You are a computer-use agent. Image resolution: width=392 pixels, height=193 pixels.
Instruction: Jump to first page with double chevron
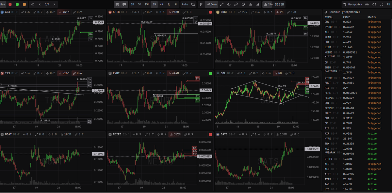(33, 5)
